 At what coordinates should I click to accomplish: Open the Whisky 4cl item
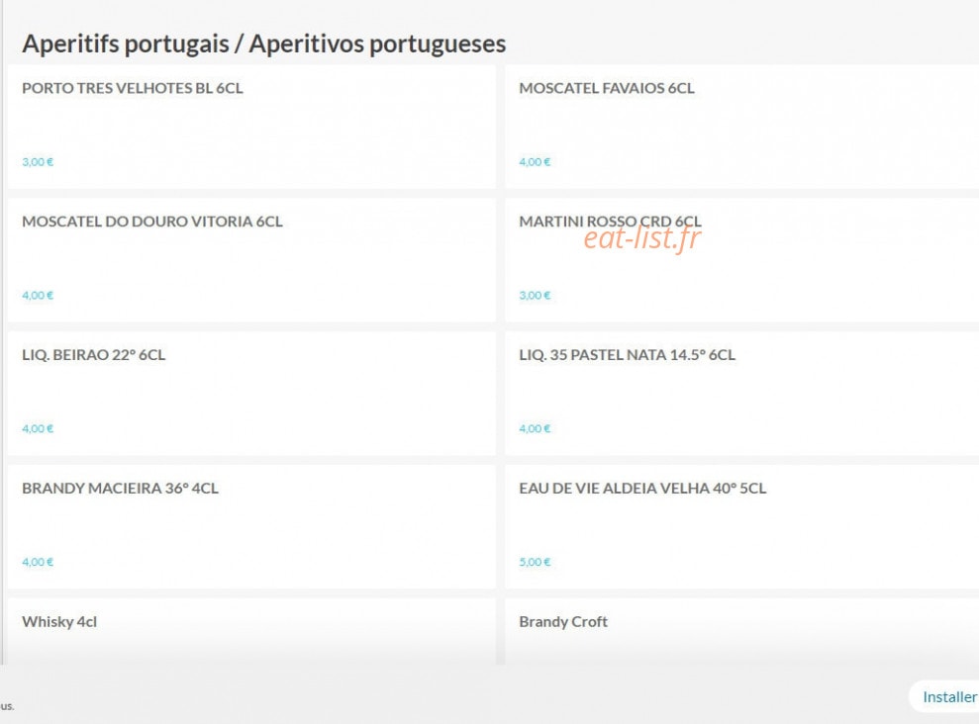click(251, 632)
